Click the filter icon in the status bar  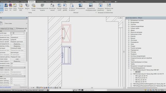click(x=162, y=90)
